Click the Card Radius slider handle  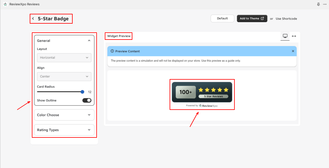(x=83, y=92)
